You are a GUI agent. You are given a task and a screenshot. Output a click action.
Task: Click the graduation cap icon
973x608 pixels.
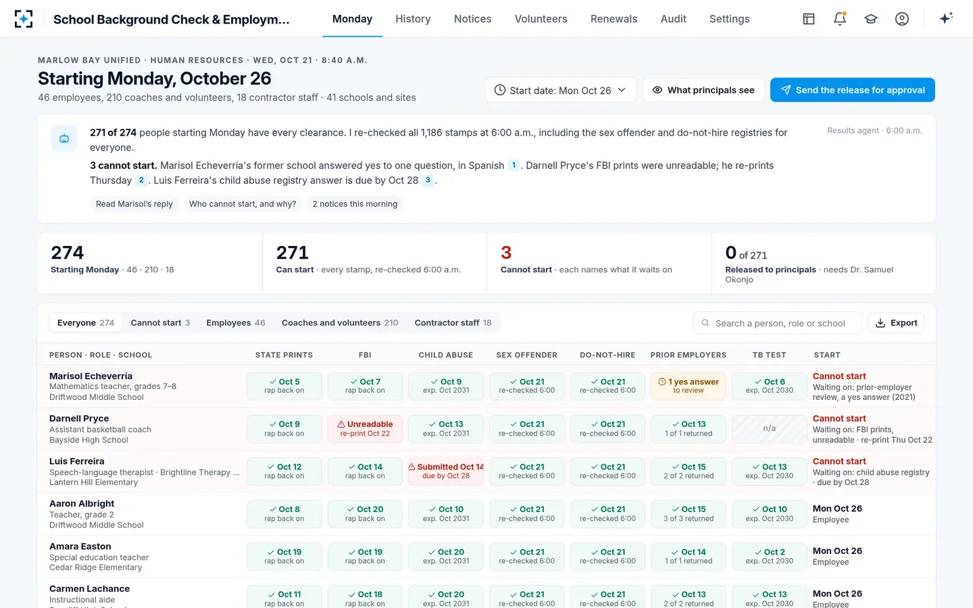click(x=871, y=19)
